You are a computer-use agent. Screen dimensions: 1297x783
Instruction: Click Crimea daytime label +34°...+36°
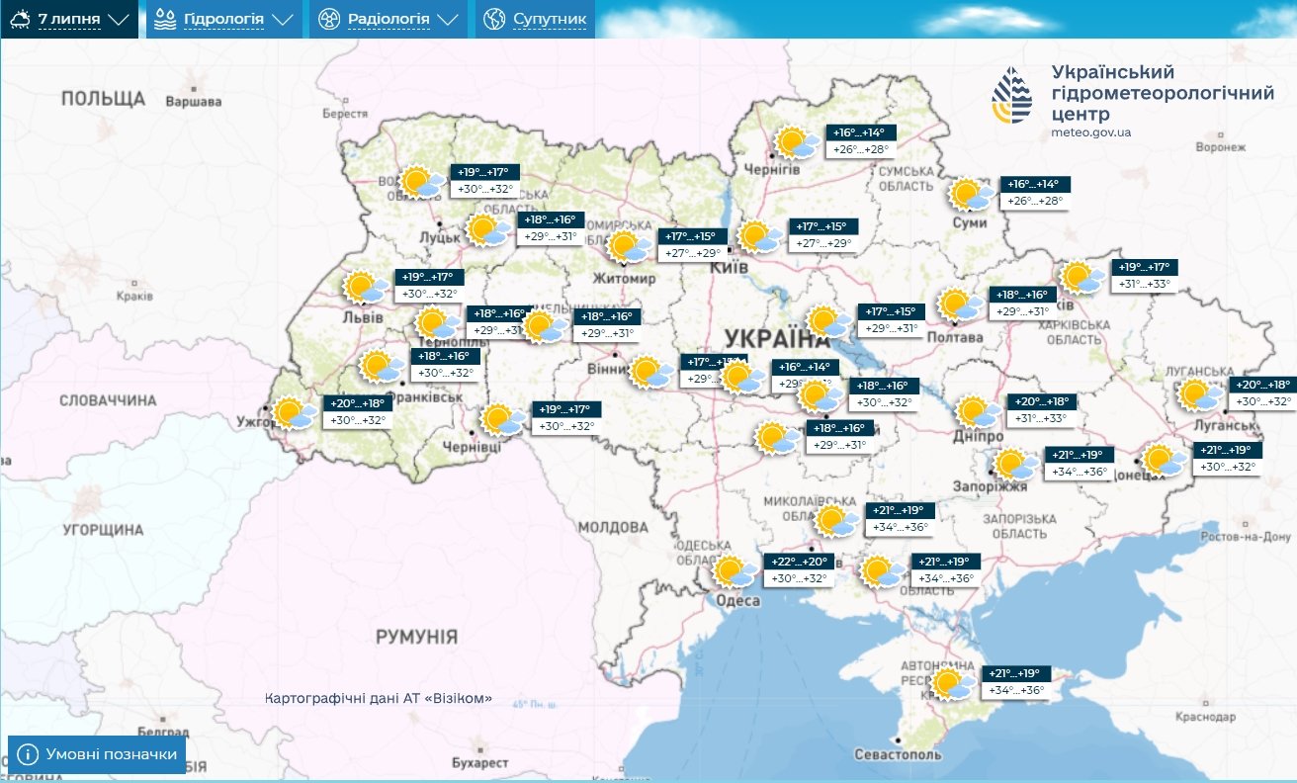[x=1016, y=690]
